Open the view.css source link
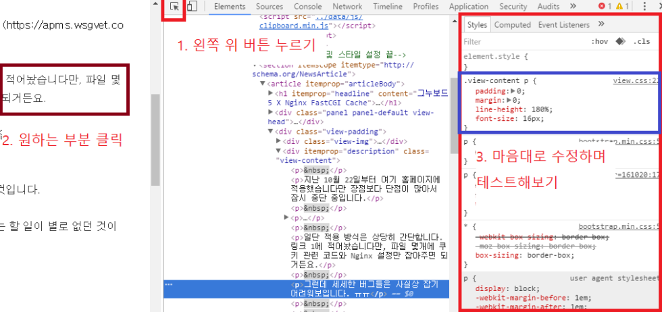This screenshot has width=662, height=312. pos(635,81)
